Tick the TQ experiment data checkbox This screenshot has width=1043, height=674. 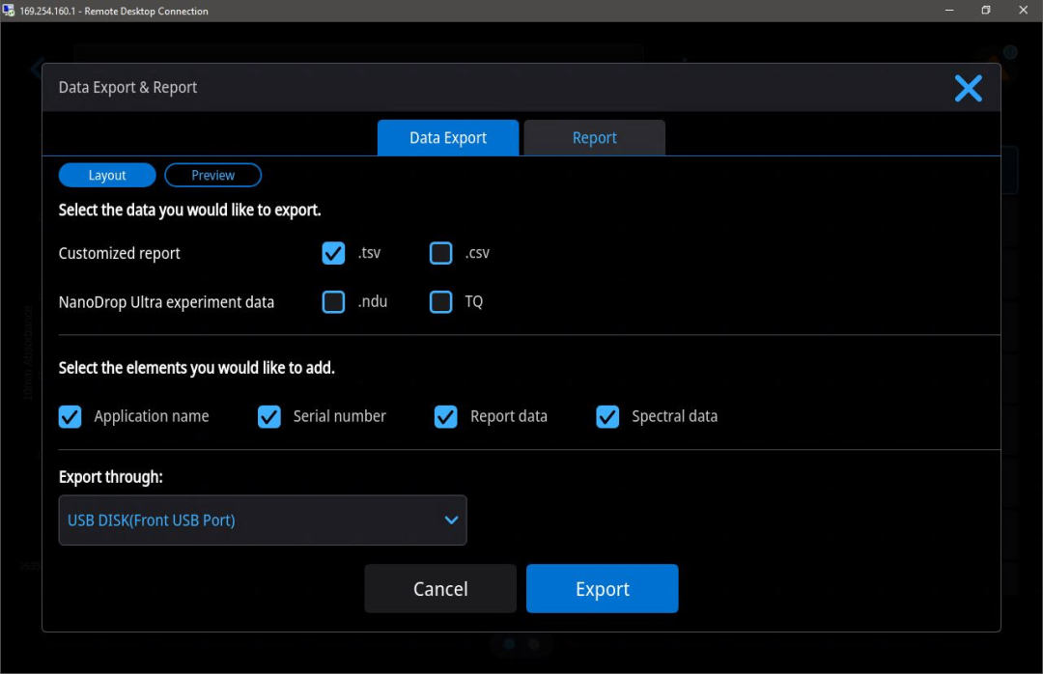click(440, 301)
